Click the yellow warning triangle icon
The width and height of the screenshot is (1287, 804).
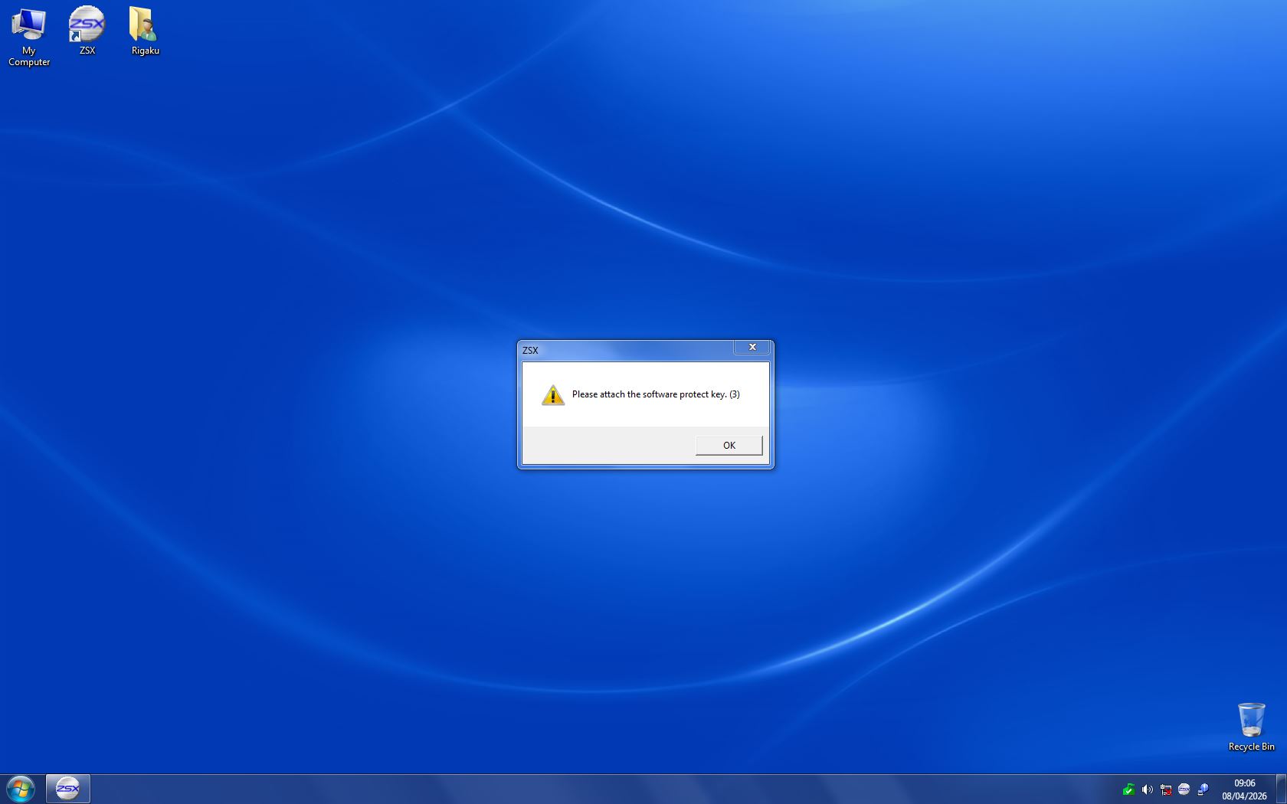552,395
